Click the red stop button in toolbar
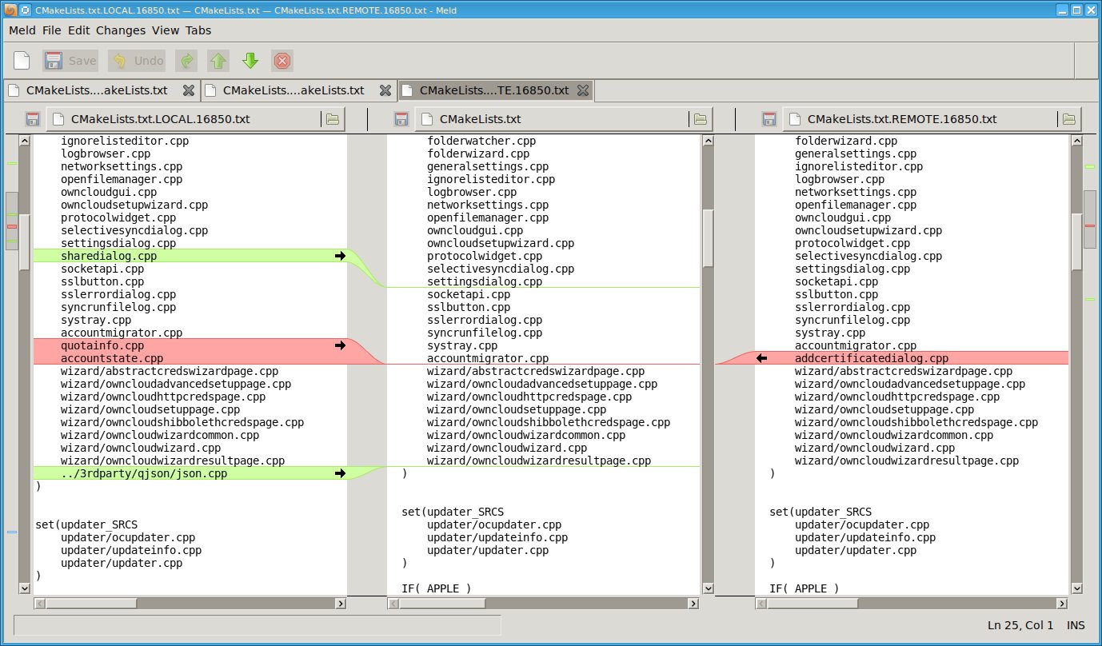Screen dimensions: 1102x646 [x=282, y=61]
